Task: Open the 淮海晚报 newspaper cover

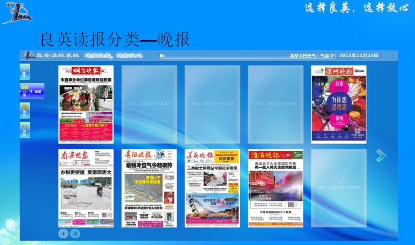Action: 275,188
